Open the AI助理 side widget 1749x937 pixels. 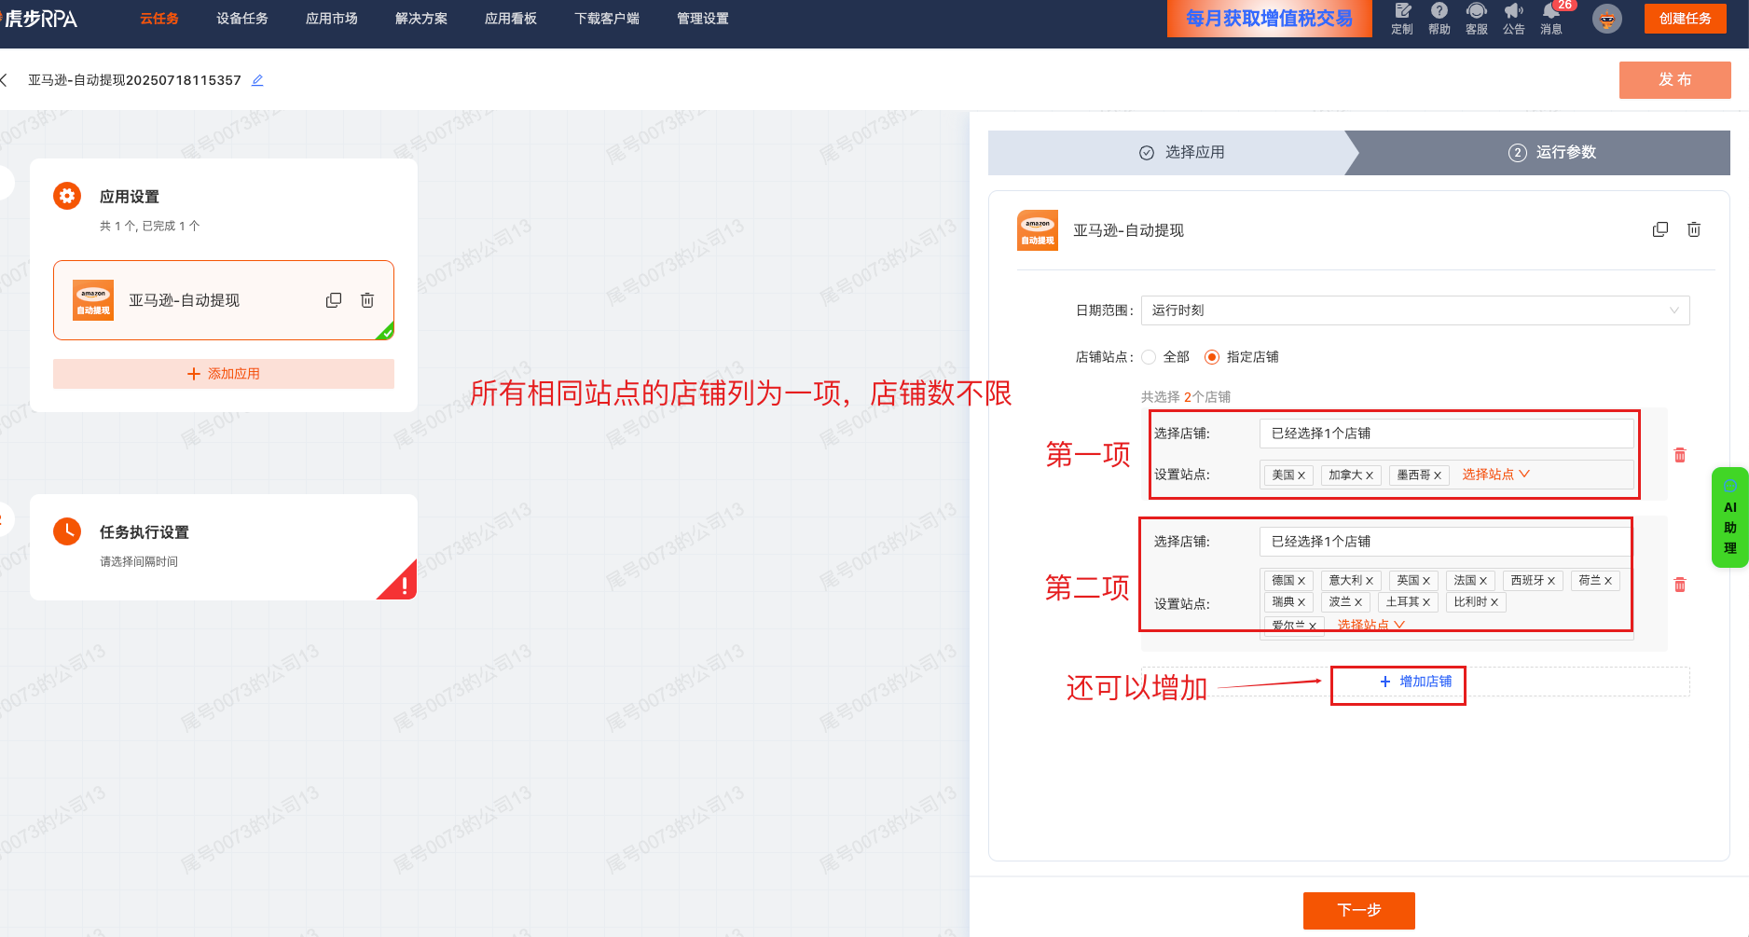coord(1730,517)
